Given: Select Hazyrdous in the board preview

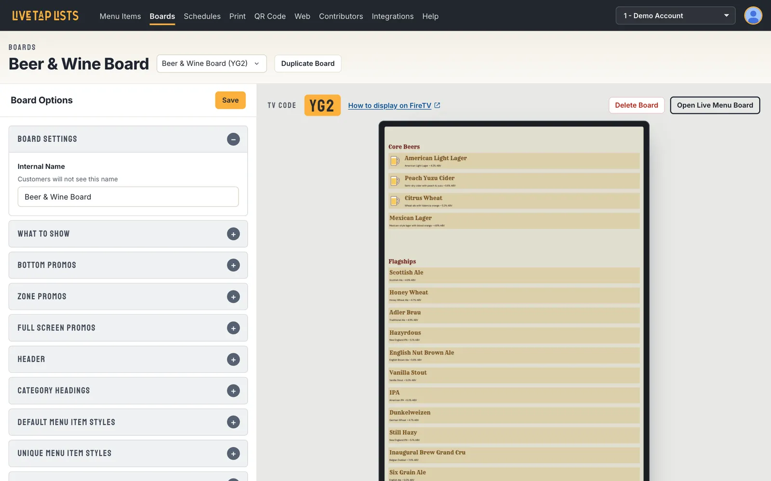Looking at the screenshot, I should [x=514, y=336].
